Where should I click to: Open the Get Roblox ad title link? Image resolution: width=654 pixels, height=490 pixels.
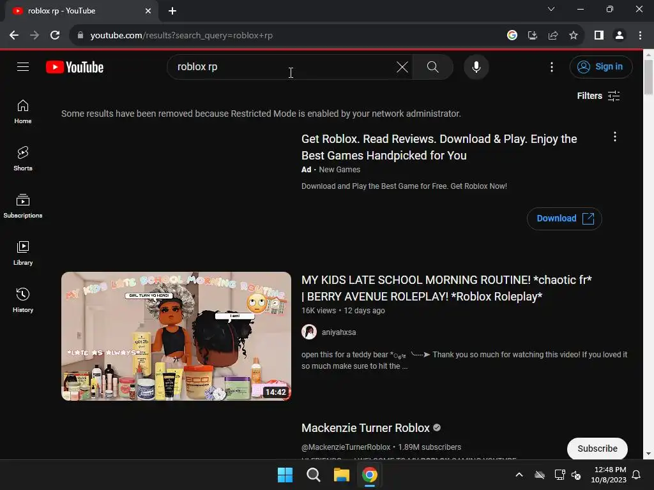coord(439,147)
